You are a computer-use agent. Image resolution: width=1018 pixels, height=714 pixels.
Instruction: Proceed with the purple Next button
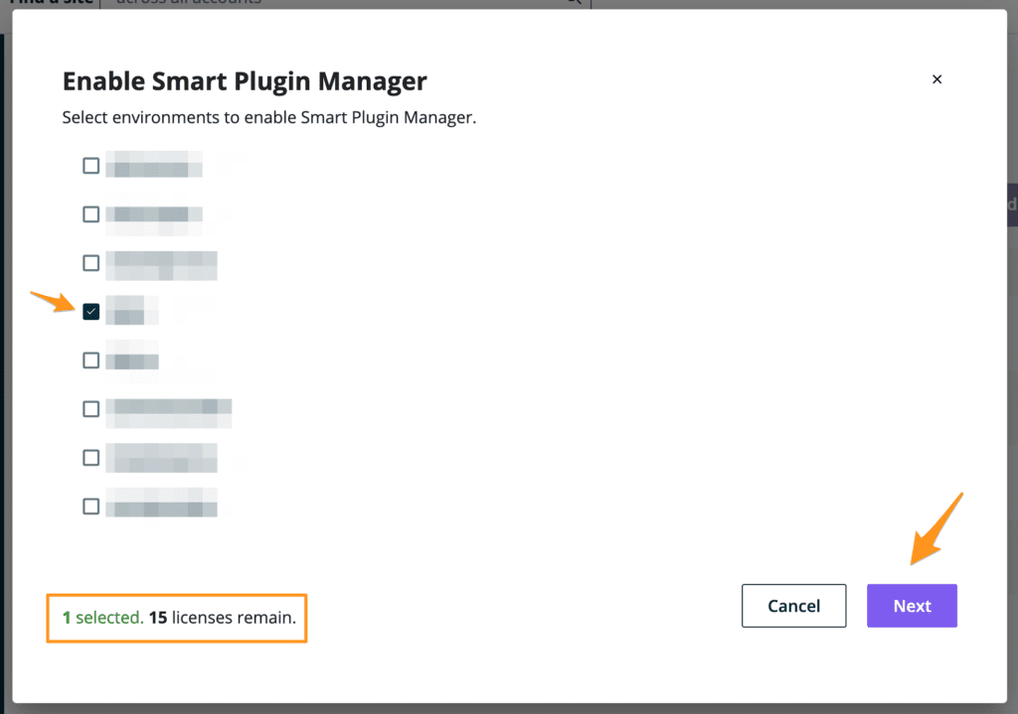point(912,606)
